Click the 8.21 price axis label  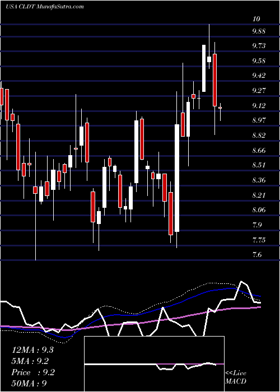[x=259, y=195]
